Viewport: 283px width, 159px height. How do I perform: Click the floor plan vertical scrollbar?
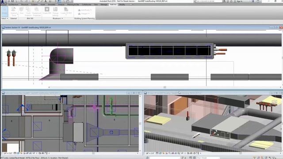pos(140,124)
